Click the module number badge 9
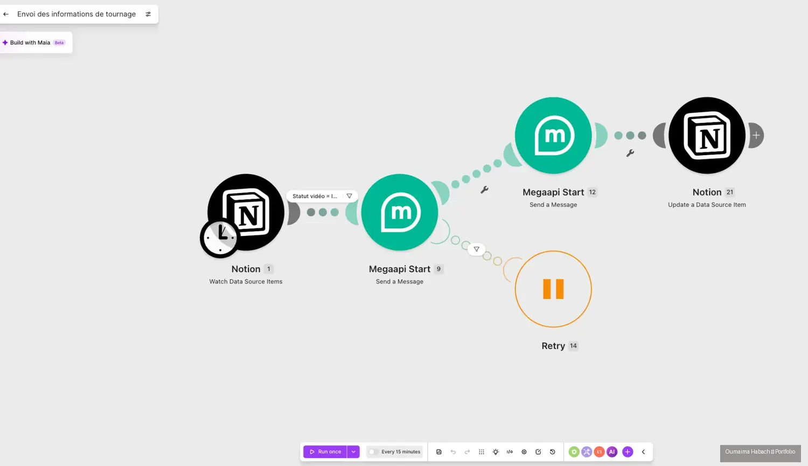The height and width of the screenshot is (466, 808). click(438, 269)
